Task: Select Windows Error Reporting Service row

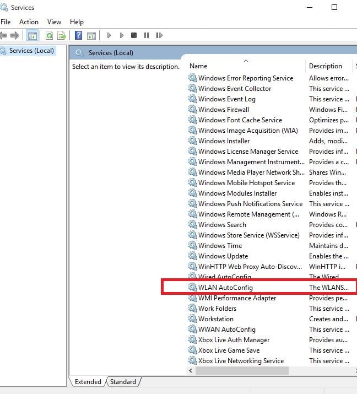Action: pyautogui.click(x=246, y=78)
